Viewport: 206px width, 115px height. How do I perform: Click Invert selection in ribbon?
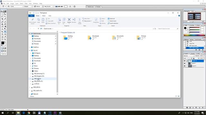[x=113, y=23]
